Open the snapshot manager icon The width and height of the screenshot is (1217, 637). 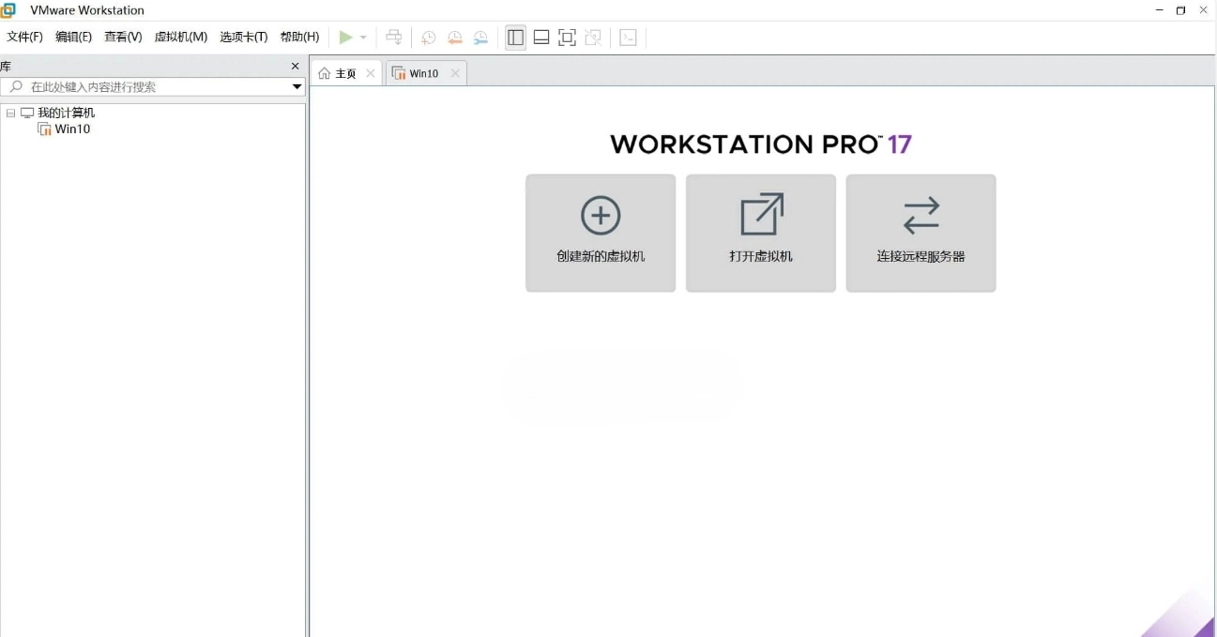pyautogui.click(x=480, y=38)
